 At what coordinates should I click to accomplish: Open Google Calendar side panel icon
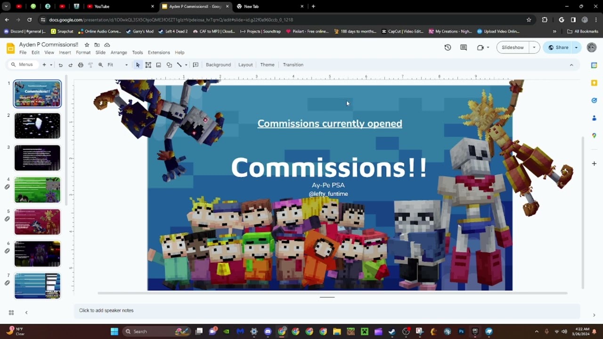click(594, 65)
